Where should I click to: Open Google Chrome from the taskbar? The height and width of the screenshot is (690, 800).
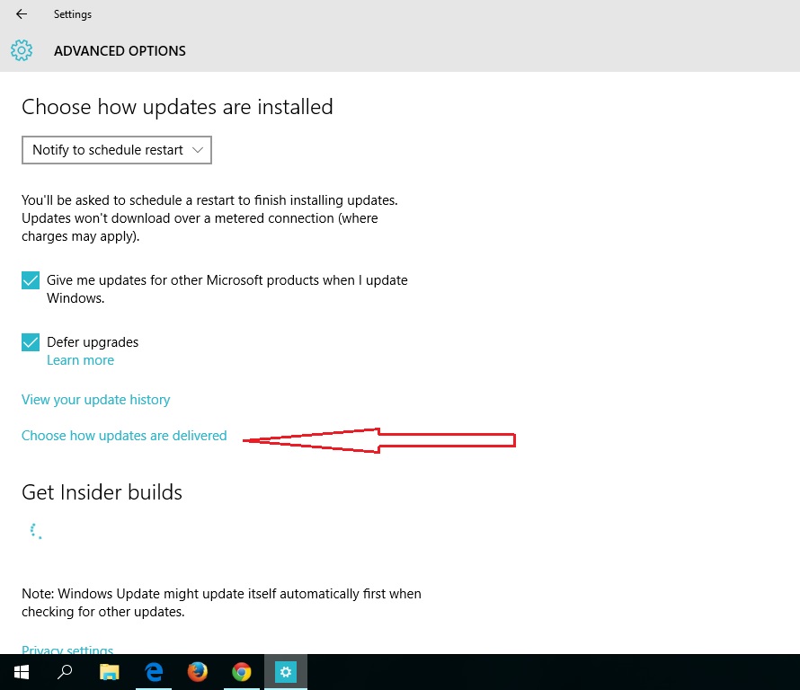pyautogui.click(x=241, y=671)
